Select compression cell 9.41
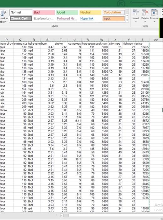 pos(74,121)
